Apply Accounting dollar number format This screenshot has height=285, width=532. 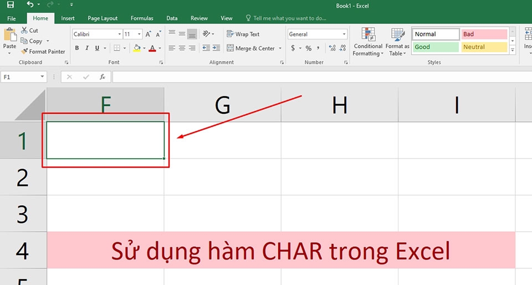point(293,48)
